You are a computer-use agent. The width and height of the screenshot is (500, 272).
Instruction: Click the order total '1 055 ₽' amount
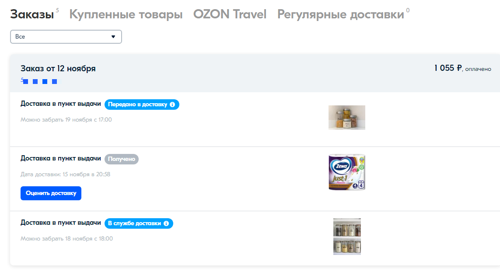(x=448, y=68)
